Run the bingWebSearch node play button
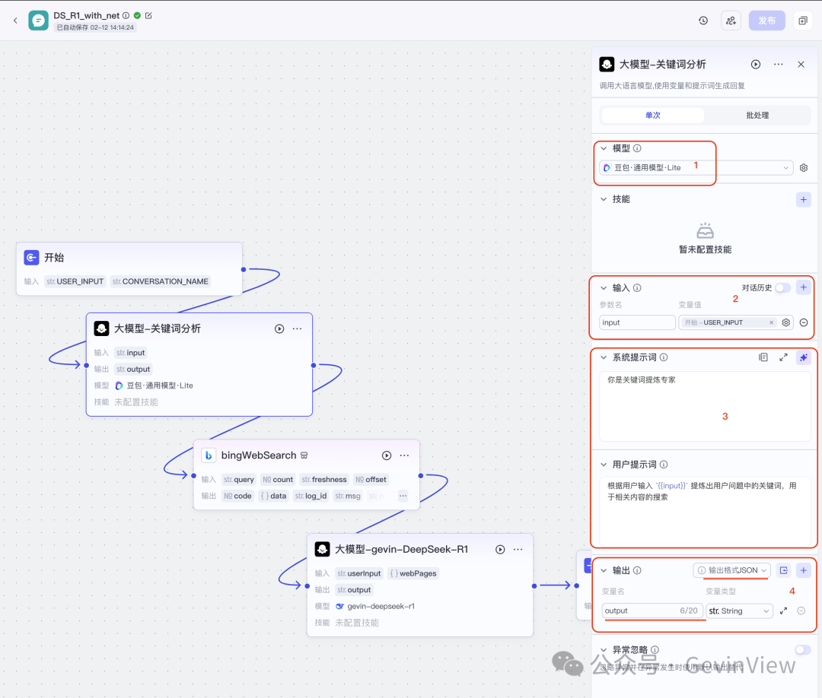Screen dimensions: 822x698 pyautogui.click(x=387, y=455)
